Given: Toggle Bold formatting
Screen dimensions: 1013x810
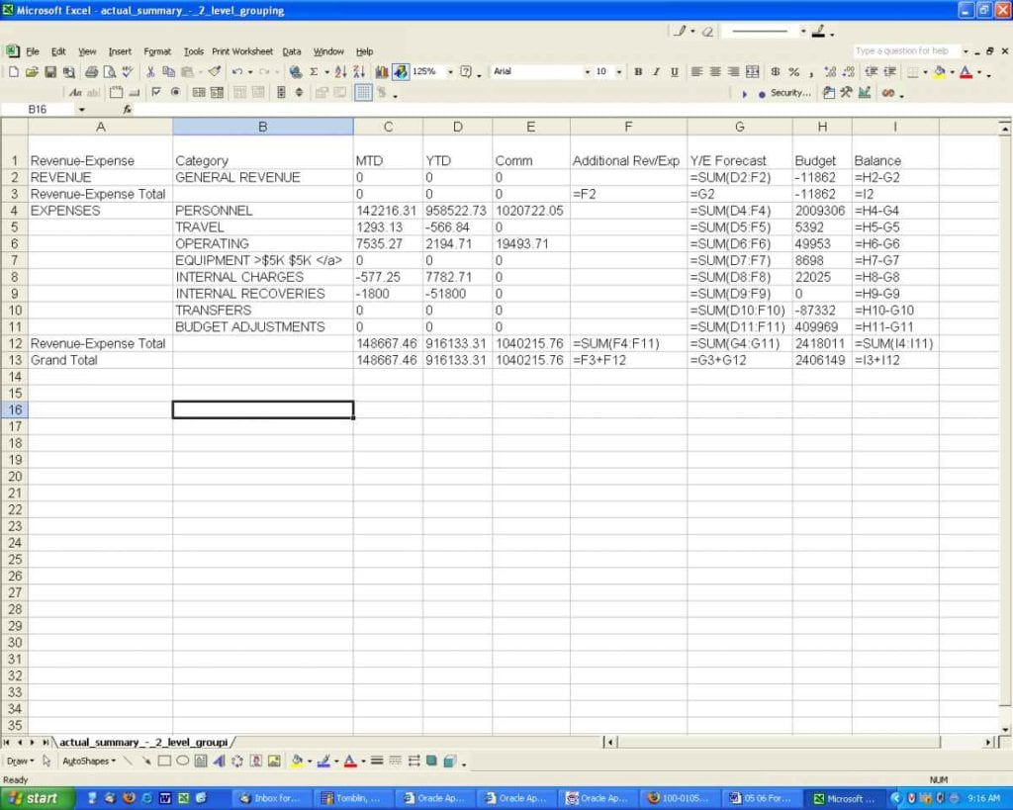Looking at the screenshot, I should (x=638, y=72).
